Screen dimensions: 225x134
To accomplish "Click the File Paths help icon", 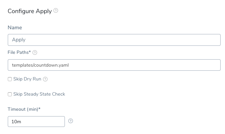I will click(35, 53).
